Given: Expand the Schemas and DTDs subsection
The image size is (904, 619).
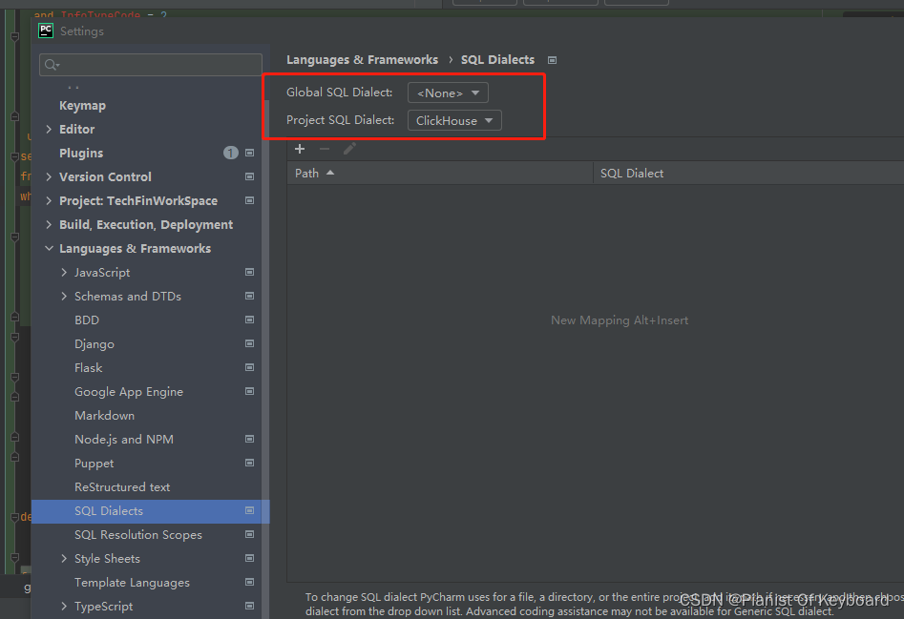Looking at the screenshot, I should pyautogui.click(x=64, y=296).
